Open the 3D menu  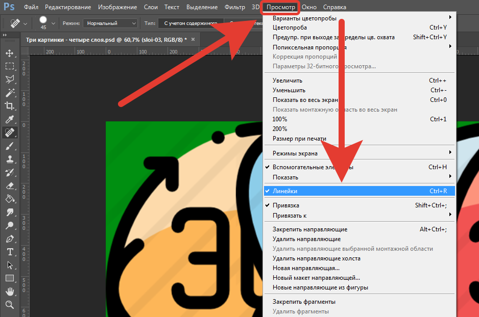coord(255,7)
